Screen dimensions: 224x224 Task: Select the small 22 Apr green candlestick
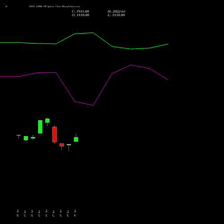pos(33,138)
